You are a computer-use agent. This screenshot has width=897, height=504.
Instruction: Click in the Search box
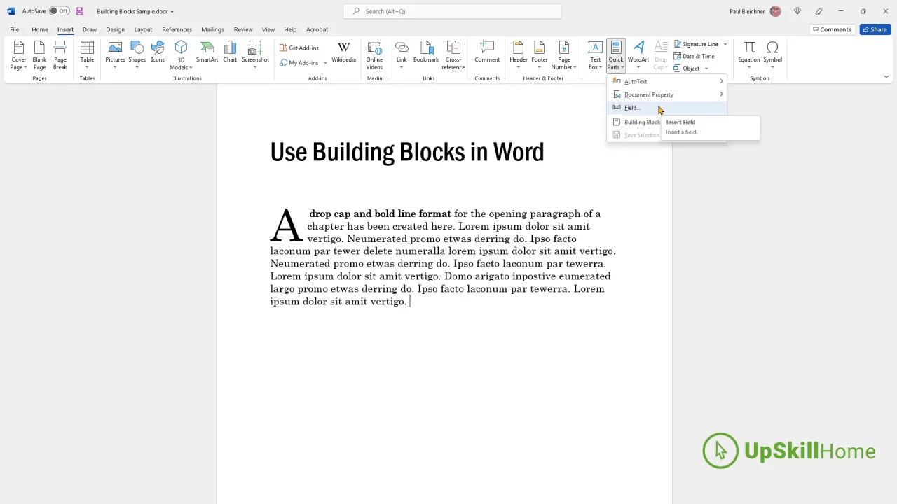click(x=452, y=11)
